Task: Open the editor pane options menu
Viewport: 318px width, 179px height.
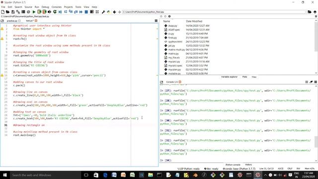Action: pos(156,21)
